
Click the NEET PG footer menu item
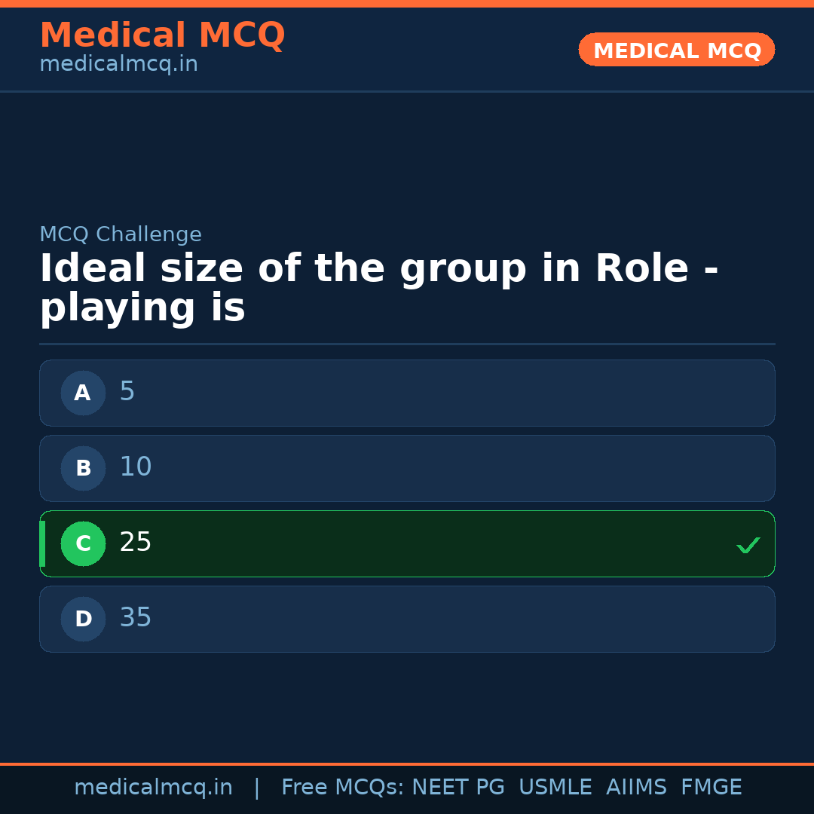tap(457, 787)
